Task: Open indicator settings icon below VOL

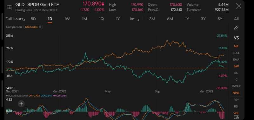Action: tap(236, 117)
